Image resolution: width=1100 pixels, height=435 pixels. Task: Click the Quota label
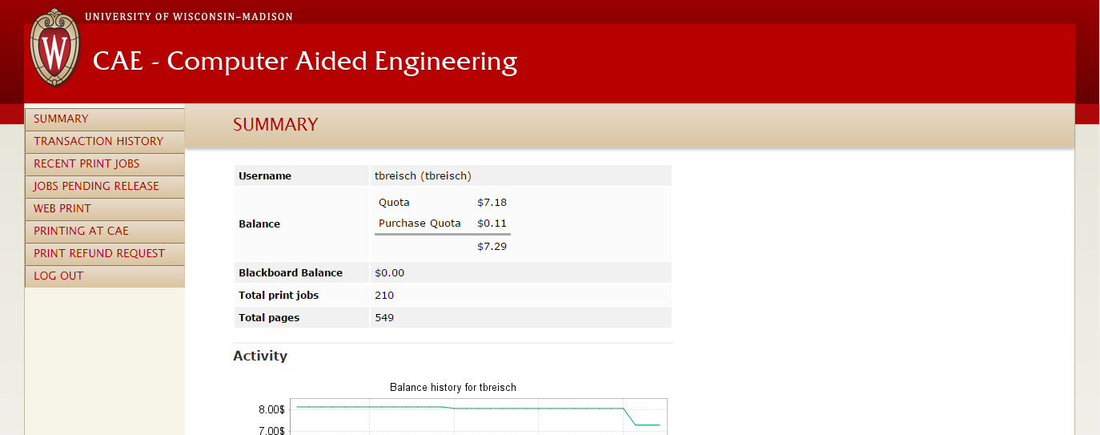click(394, 202)
